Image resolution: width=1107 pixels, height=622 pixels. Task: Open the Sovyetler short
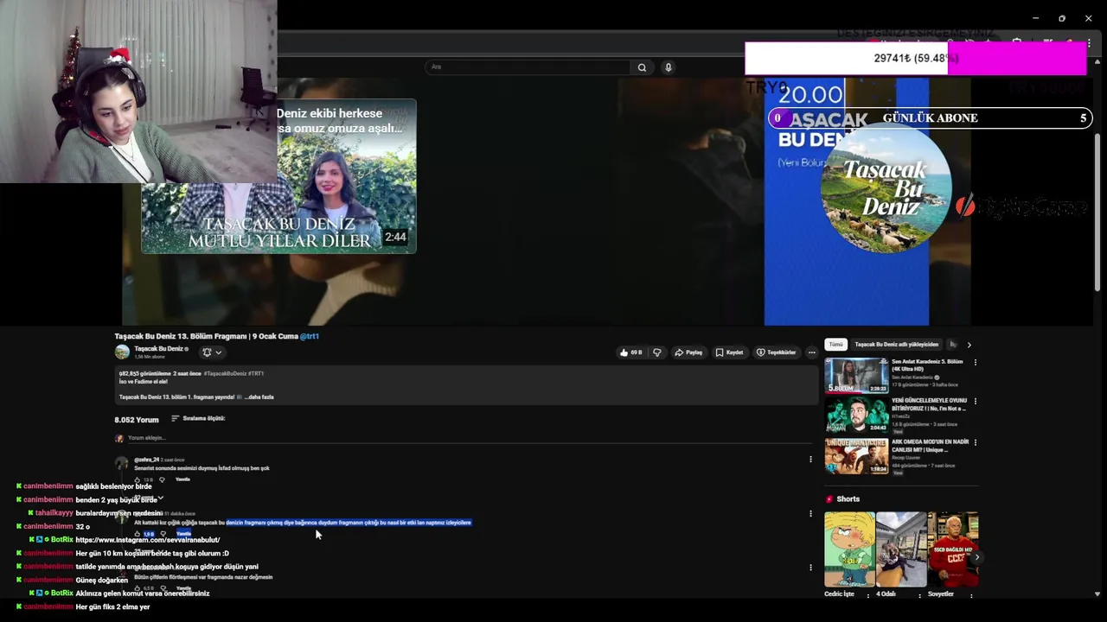pos(952,549)
